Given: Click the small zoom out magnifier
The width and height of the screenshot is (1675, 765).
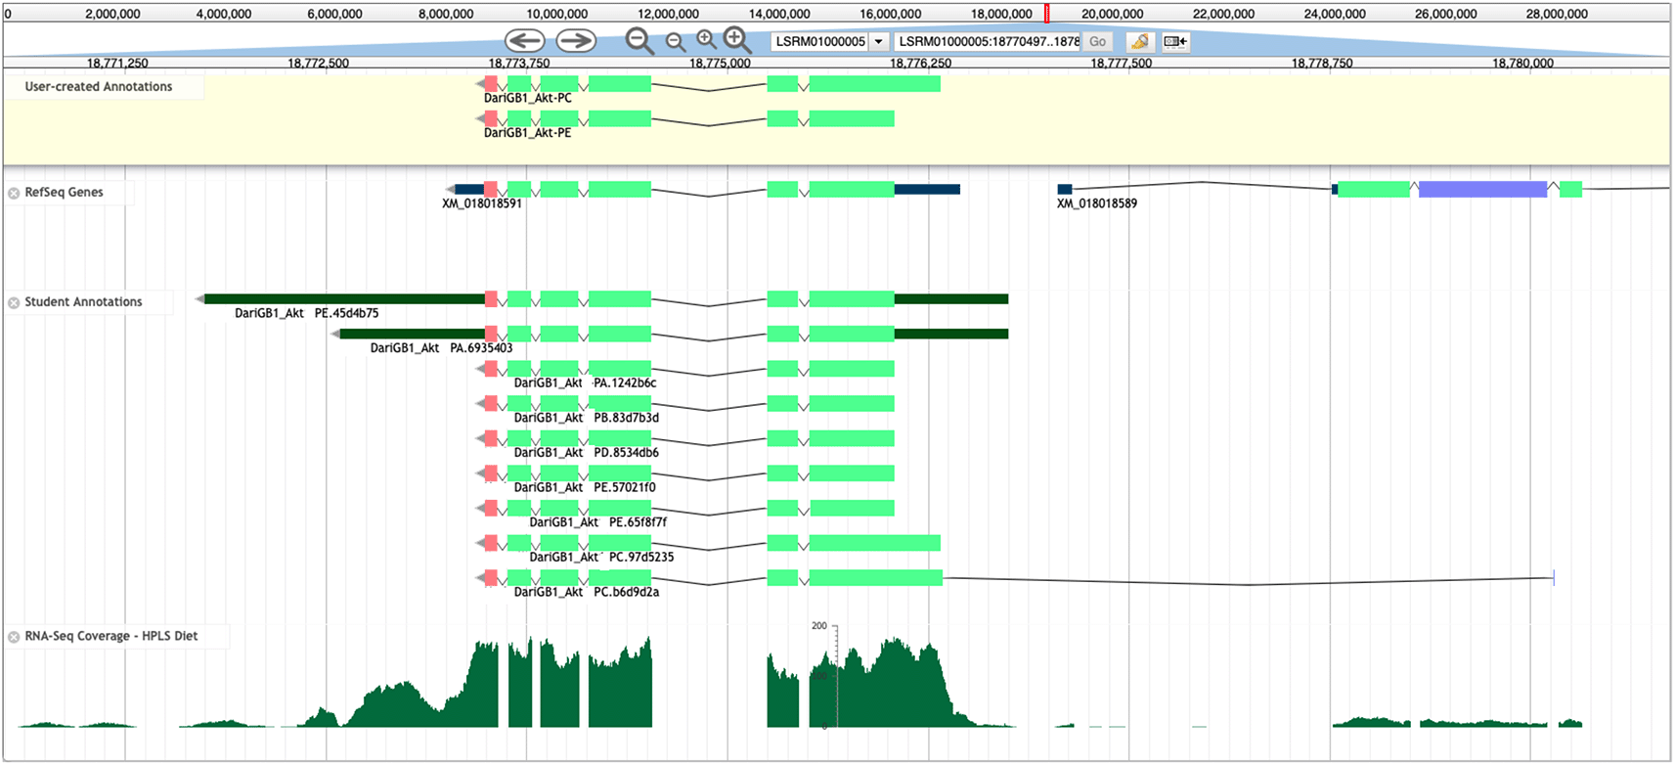Looking at the screenshot, I should pos(675,42).
